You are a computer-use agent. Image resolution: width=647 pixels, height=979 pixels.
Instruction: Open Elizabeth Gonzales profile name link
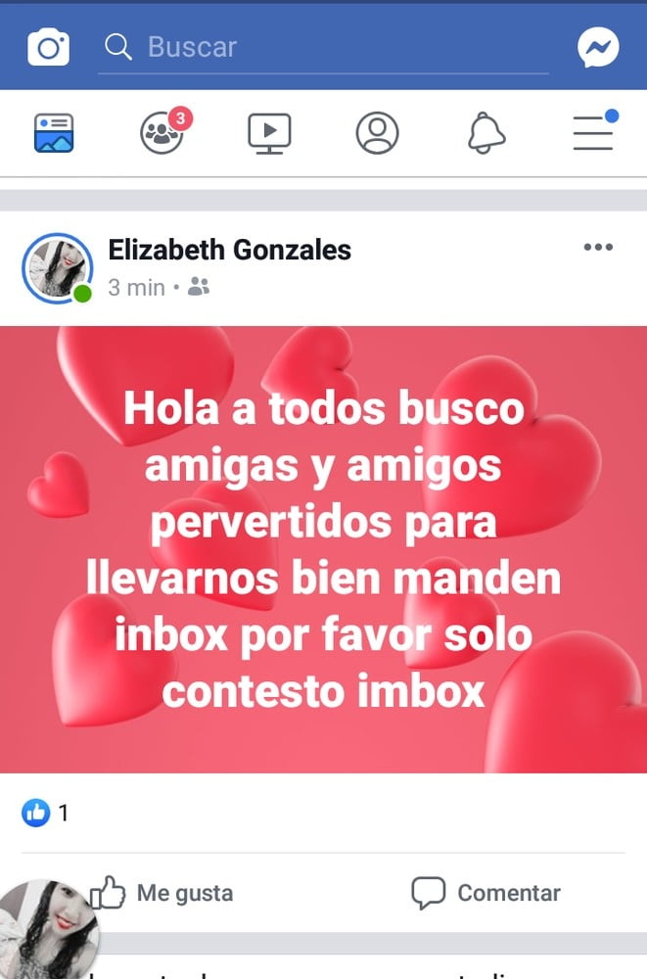229,250
